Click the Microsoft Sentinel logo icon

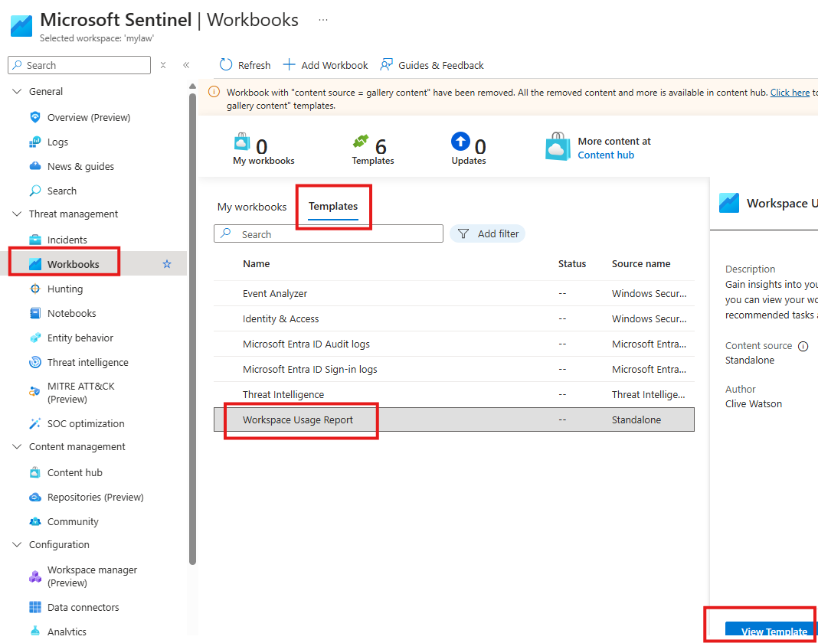[x=21, y=26]
